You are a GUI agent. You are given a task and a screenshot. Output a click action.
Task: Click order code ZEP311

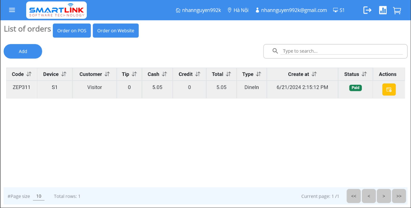(22, 87)
